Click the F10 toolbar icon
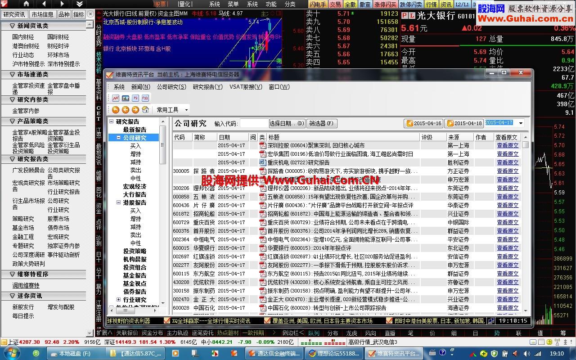 (145, 98)
